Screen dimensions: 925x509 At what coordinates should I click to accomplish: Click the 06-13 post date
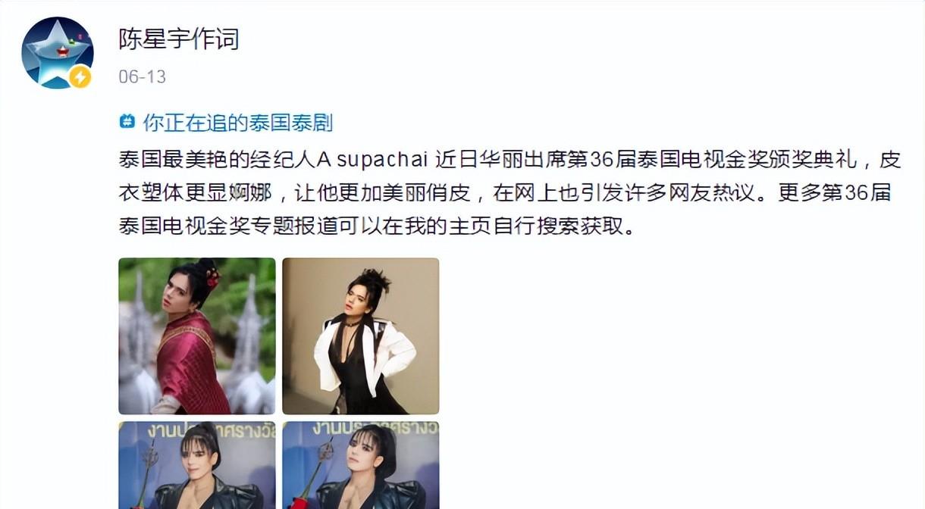tap(142, 77)
